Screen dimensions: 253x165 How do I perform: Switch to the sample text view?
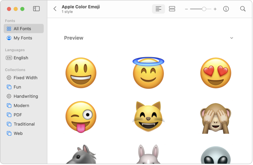(158, 9)
